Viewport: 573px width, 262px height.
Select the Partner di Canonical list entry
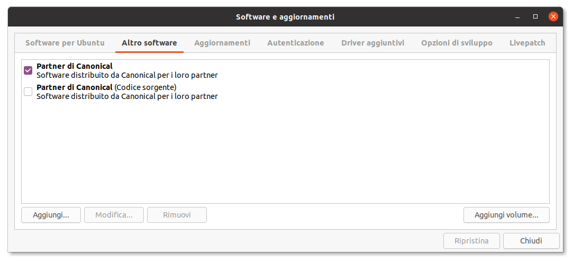click(127, 70)
